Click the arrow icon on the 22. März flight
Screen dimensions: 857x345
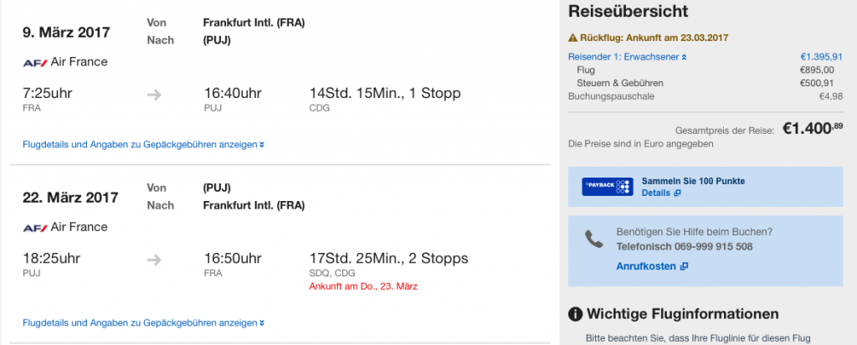pos(154,260)
